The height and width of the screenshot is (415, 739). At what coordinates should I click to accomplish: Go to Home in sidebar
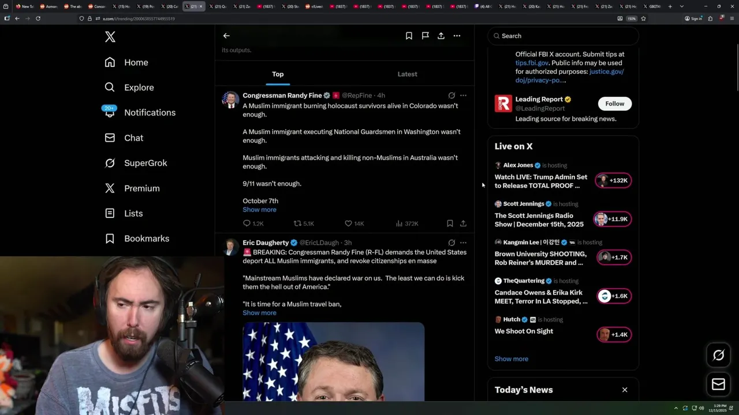[x=126, y=62]
